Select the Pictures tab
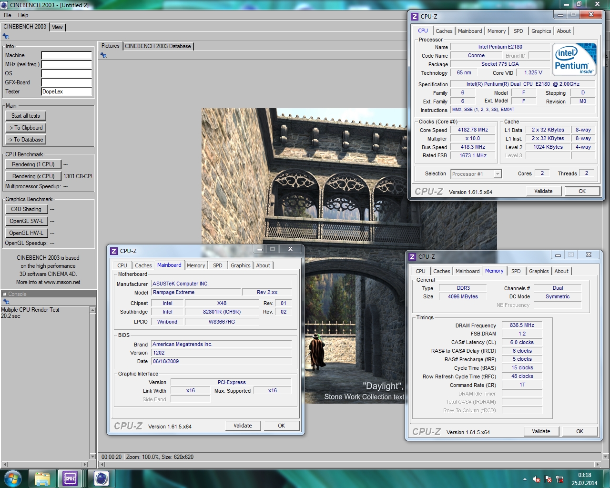610x488 pixels. 110,46
